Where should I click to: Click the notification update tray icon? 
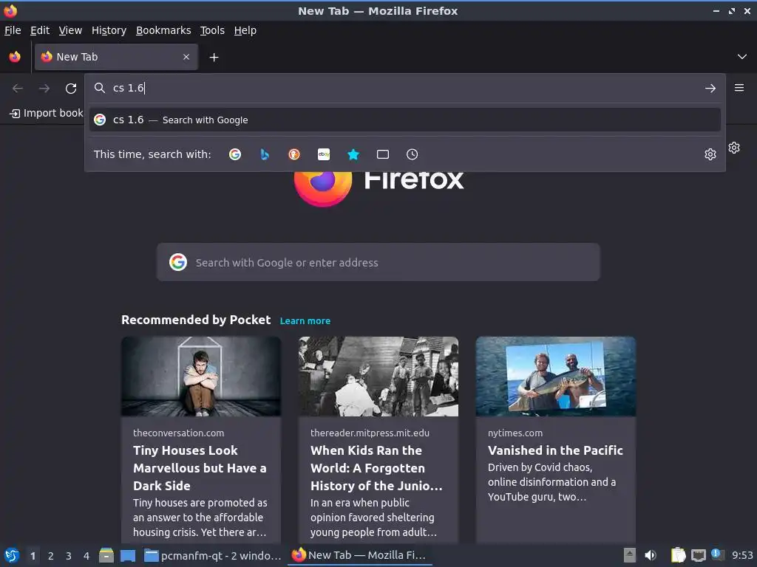pos(717,554)
